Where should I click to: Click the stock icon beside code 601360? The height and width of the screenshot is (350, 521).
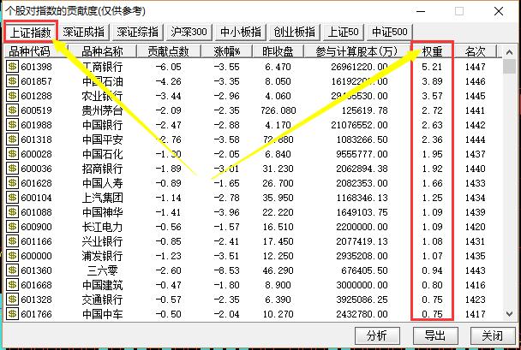coord(12,270)
